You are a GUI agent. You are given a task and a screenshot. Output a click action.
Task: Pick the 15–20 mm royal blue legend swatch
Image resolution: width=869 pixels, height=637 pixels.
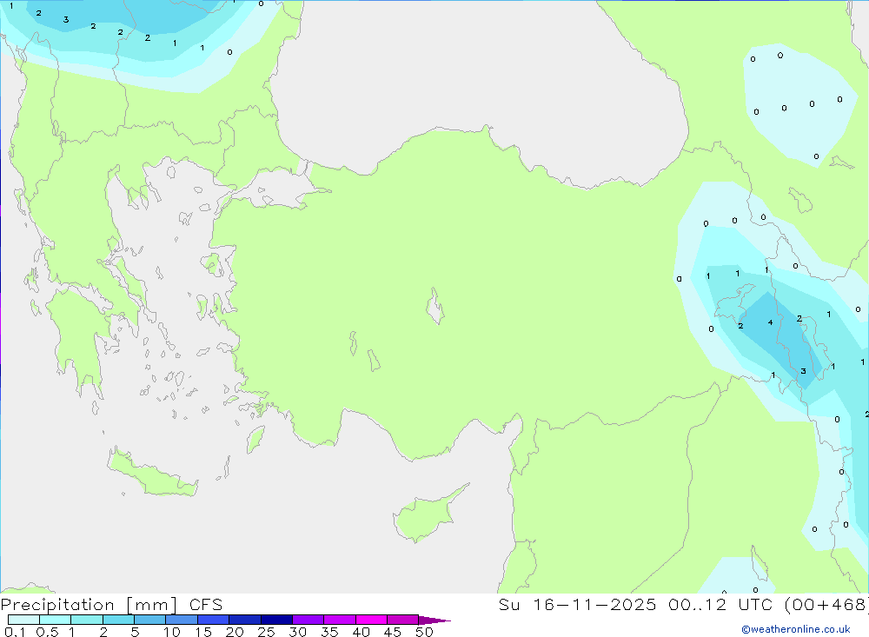tap(214, 620)
